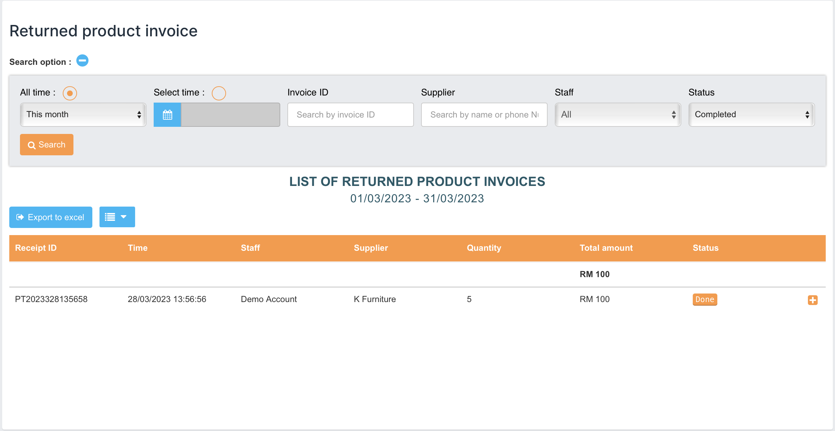Click the Supplier search input
Image resolution: width=835 pixels, height=431 pixels.
pos(484,115)
